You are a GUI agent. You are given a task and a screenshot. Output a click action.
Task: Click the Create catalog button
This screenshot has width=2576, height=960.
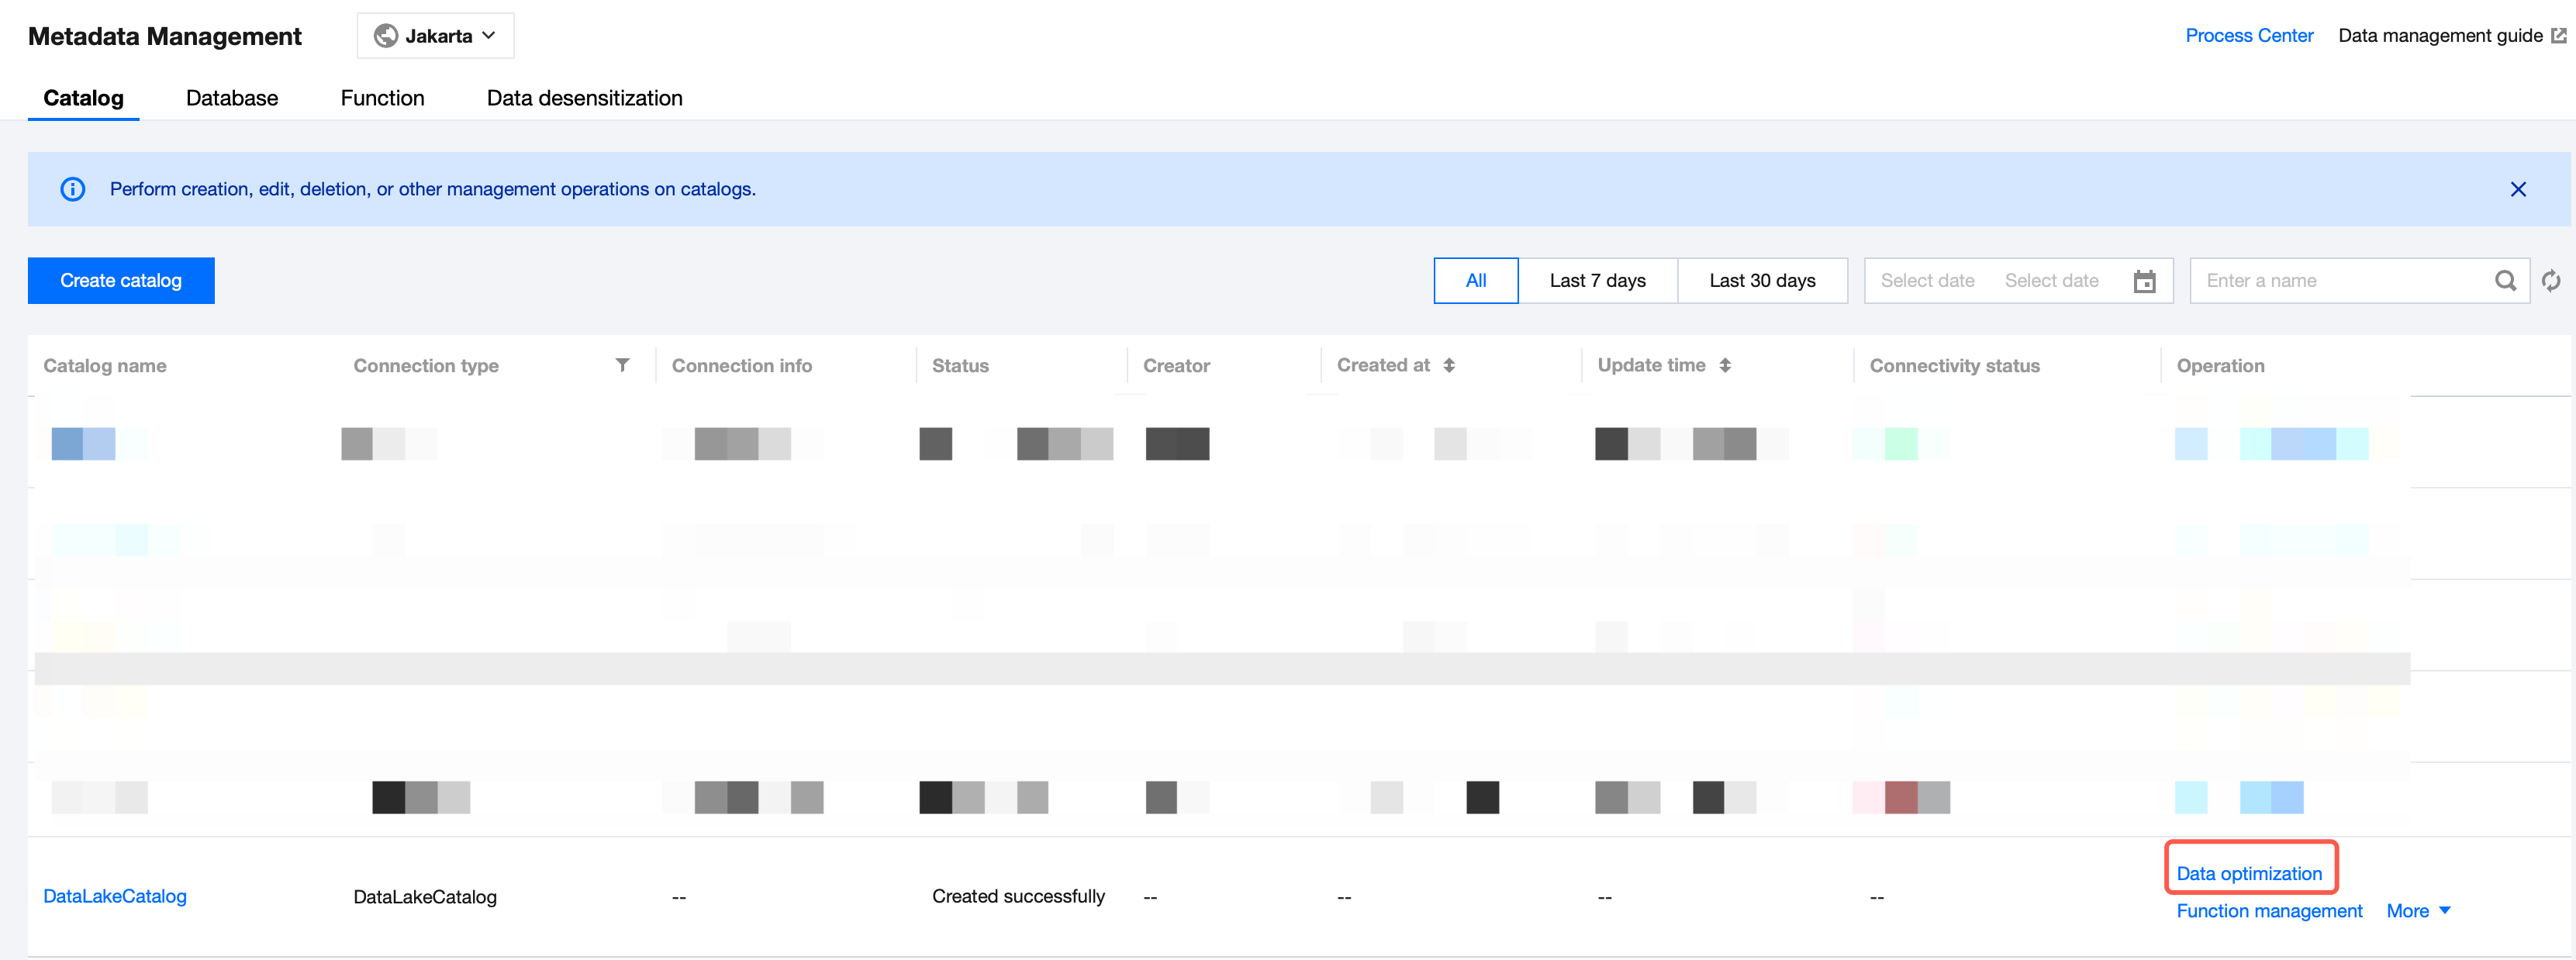[x=121, y=281]
